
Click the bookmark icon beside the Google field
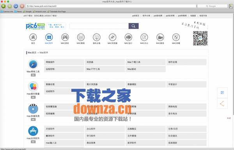click(231, 6)
